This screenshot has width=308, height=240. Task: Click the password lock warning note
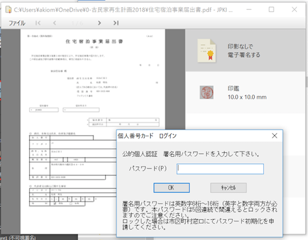click(199, 215)
